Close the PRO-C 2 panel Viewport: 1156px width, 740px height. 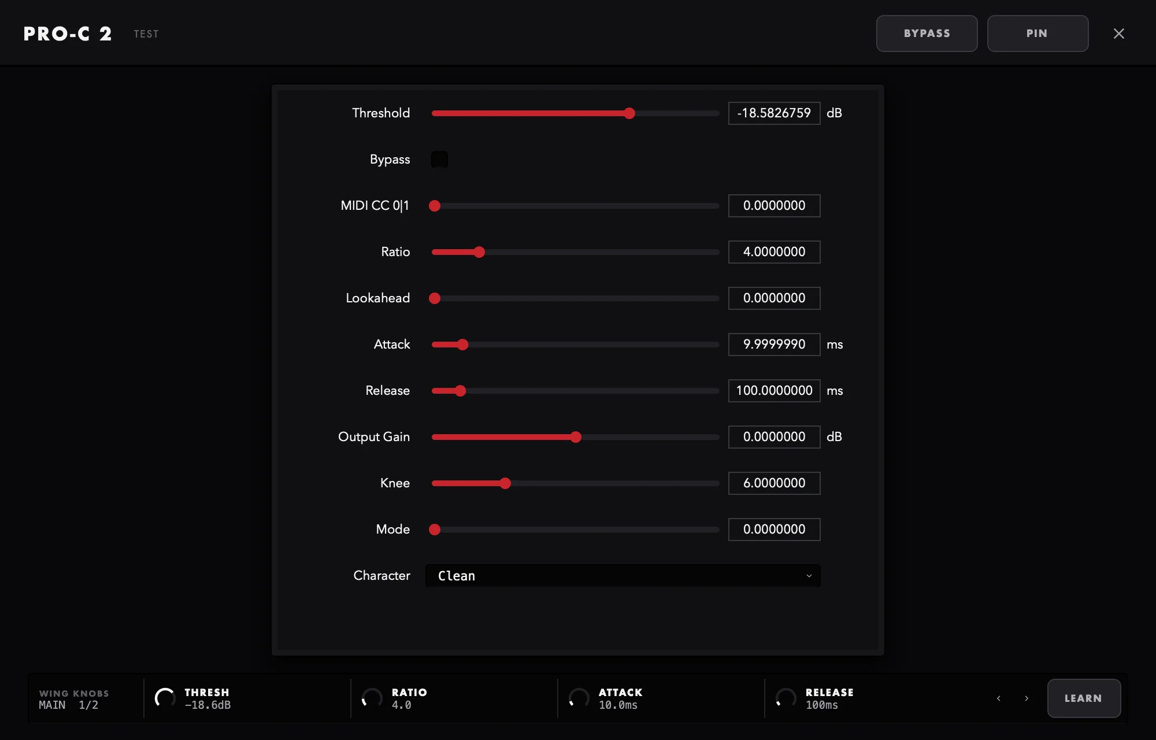point(1119,34)
